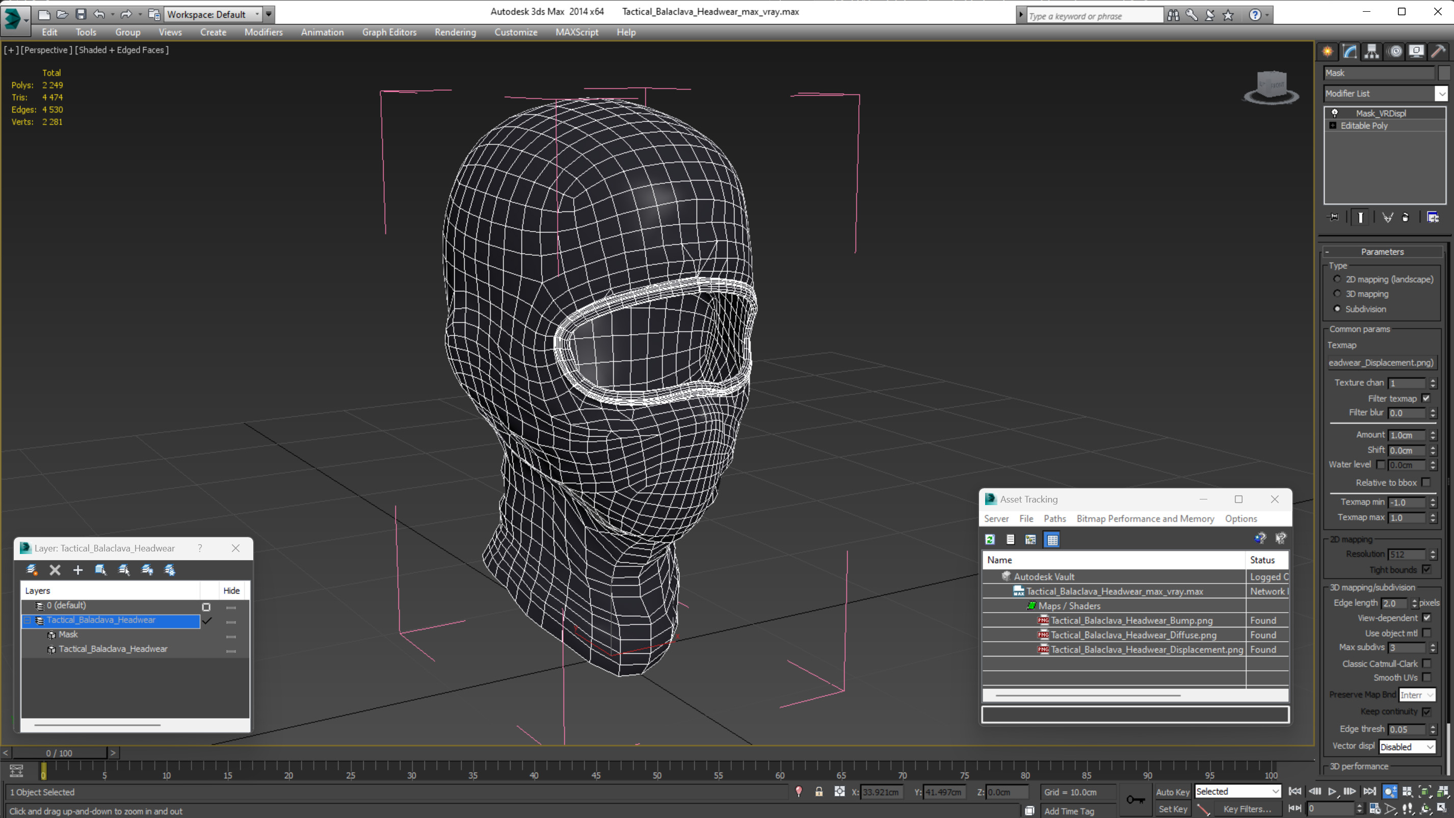Click Status Log list icon in Asset Tracking
1454x818 pixels.
point(1010,539)
